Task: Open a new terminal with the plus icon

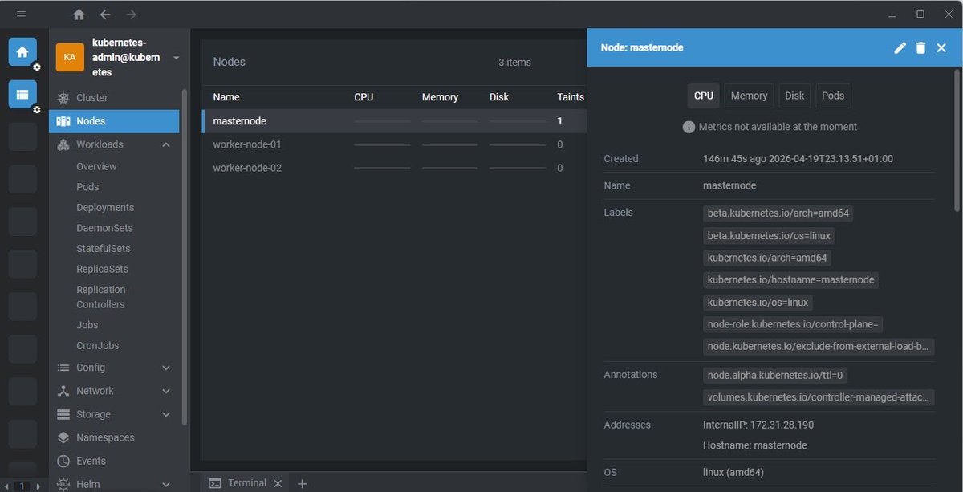Action: pyautogui.click(x=303, y=482)
